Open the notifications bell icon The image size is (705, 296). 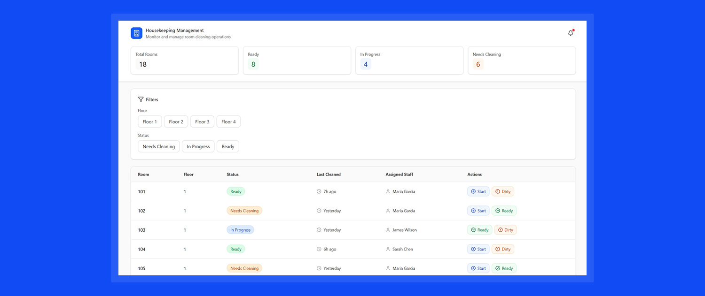click(x=571, y=33)
